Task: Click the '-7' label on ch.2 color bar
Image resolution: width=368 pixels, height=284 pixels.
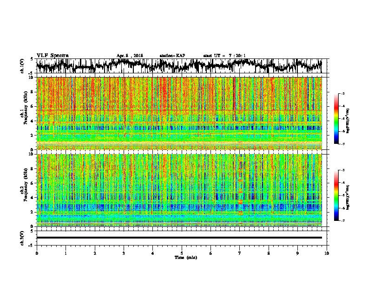Action: [343, 220]
